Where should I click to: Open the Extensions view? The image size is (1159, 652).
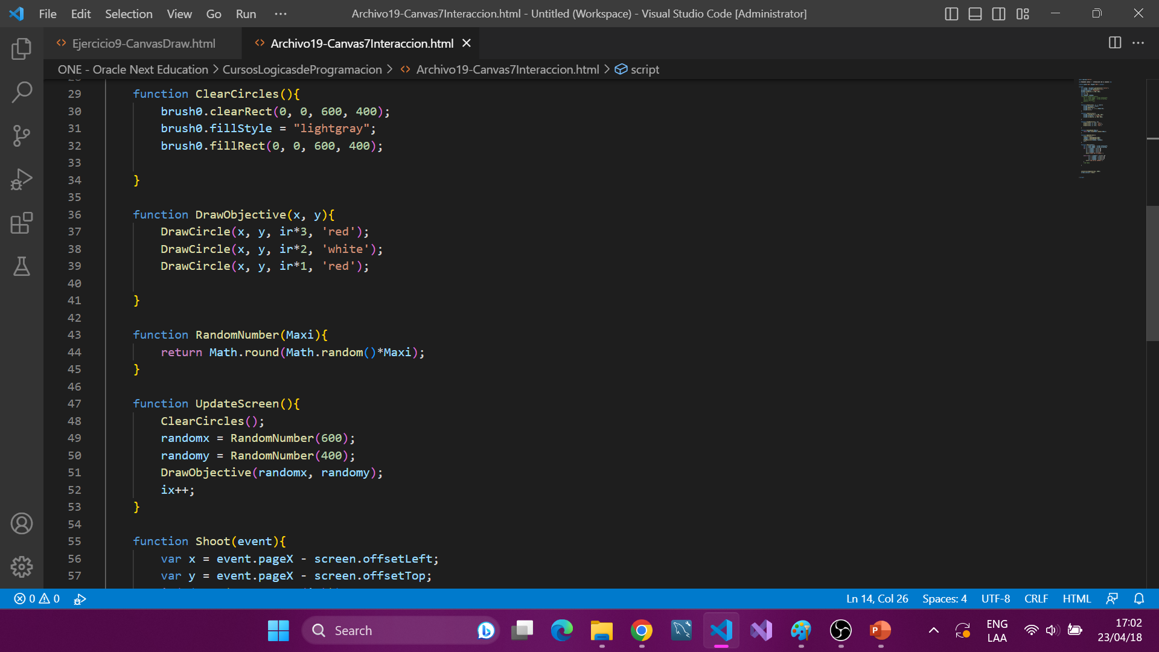click(x=22, y=223)
